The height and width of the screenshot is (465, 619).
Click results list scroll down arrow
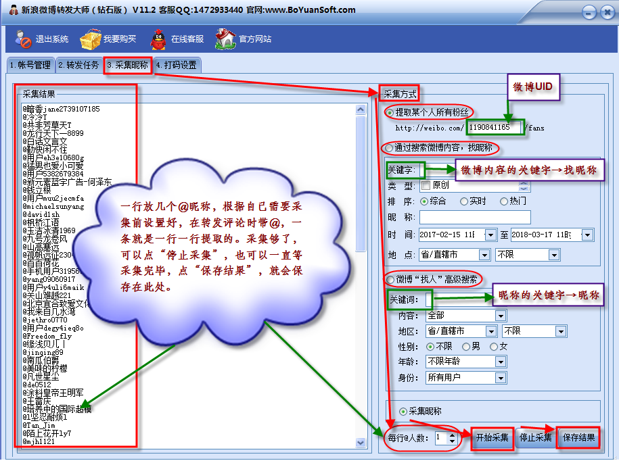[361, 443]
